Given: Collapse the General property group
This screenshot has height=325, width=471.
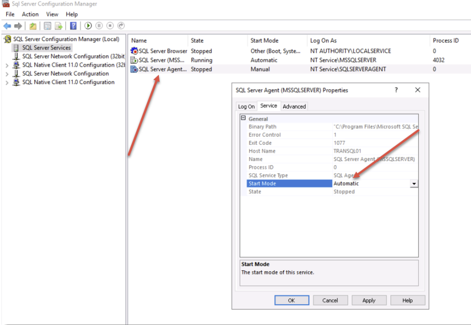Looking at the screenshot, I should click(x=244, y=118).
